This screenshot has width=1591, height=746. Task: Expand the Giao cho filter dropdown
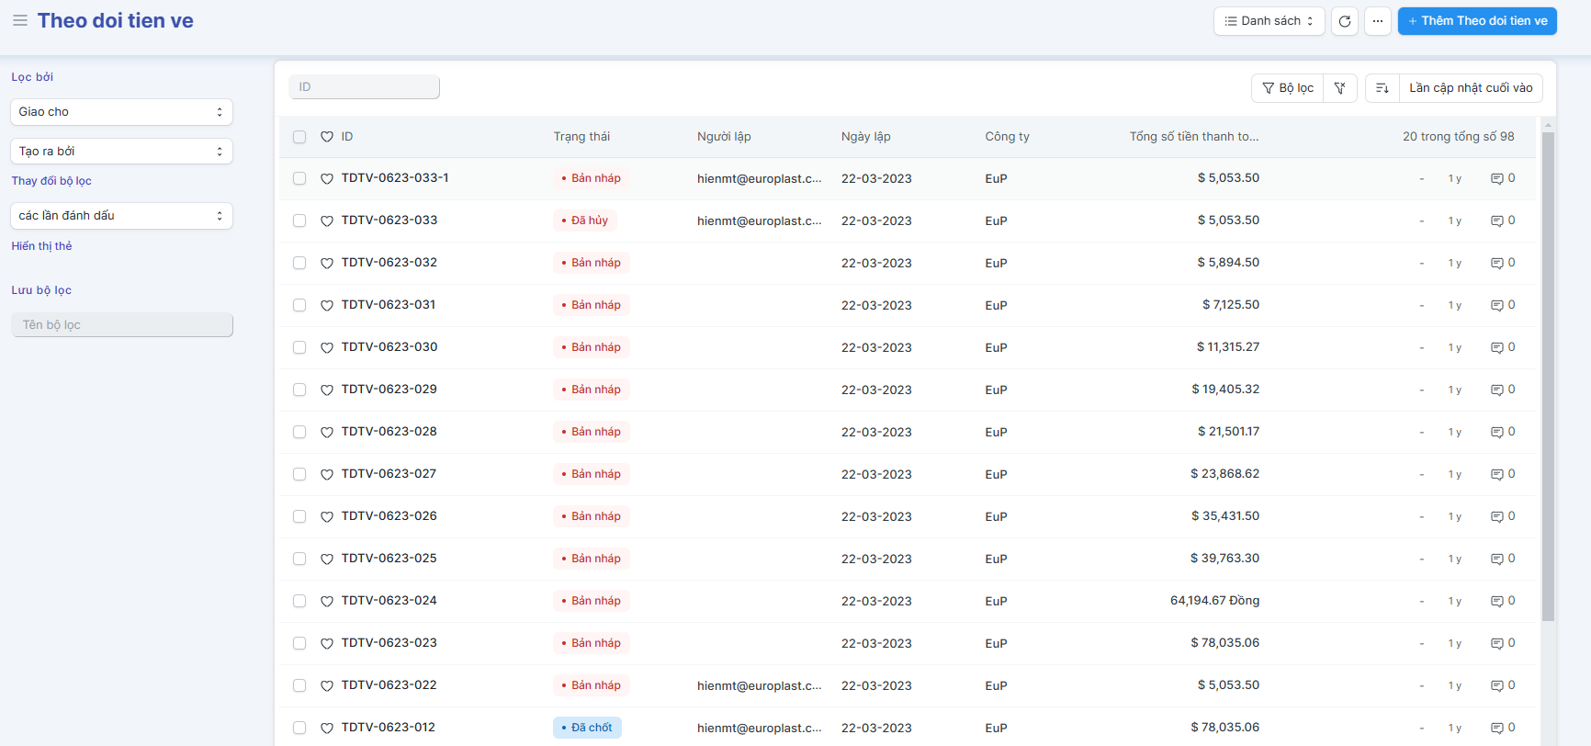(121, 112)
